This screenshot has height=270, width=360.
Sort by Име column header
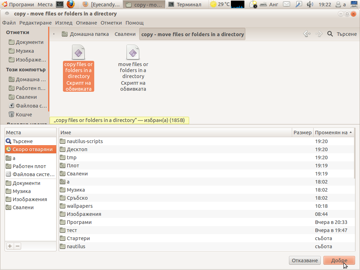[175, 133]
